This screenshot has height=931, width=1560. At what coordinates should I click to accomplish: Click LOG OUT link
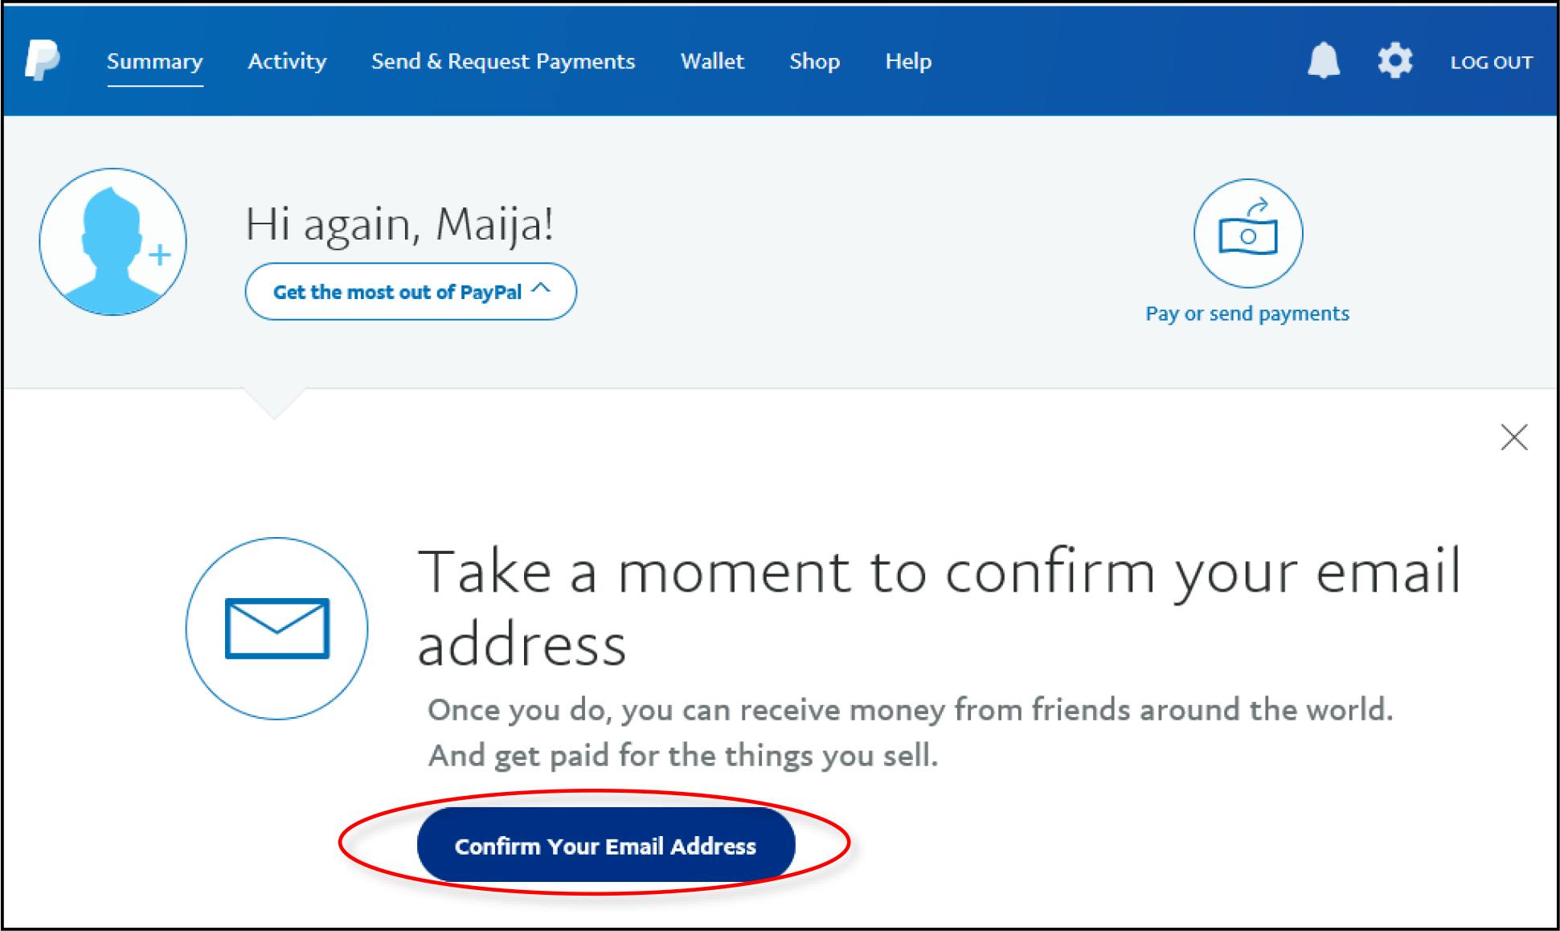[x=1491, y=62]
